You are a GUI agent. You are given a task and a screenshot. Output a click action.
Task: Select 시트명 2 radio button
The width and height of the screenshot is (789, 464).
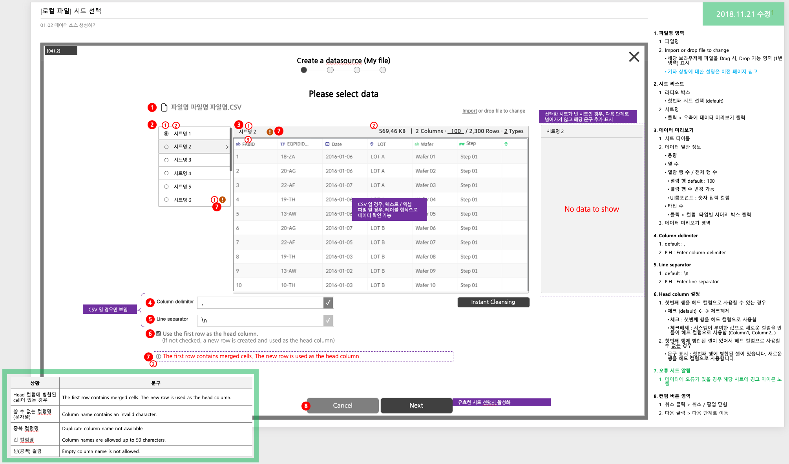click(166, 147)
